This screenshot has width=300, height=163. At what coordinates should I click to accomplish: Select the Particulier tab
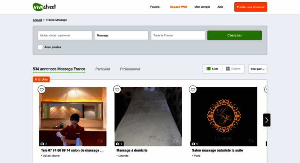(103, 69)
